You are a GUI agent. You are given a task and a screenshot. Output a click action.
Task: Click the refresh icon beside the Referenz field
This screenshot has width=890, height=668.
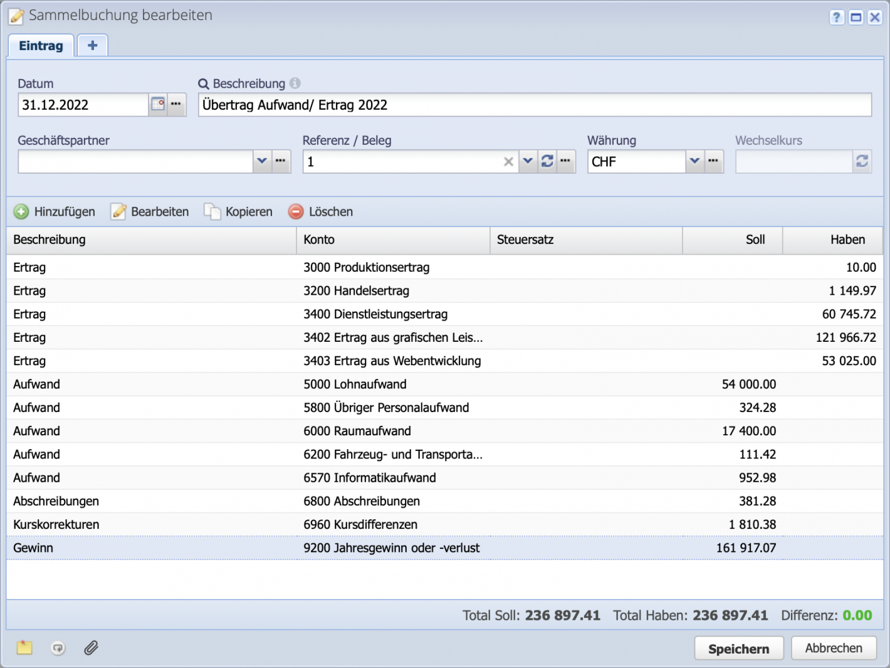point(547,162)
